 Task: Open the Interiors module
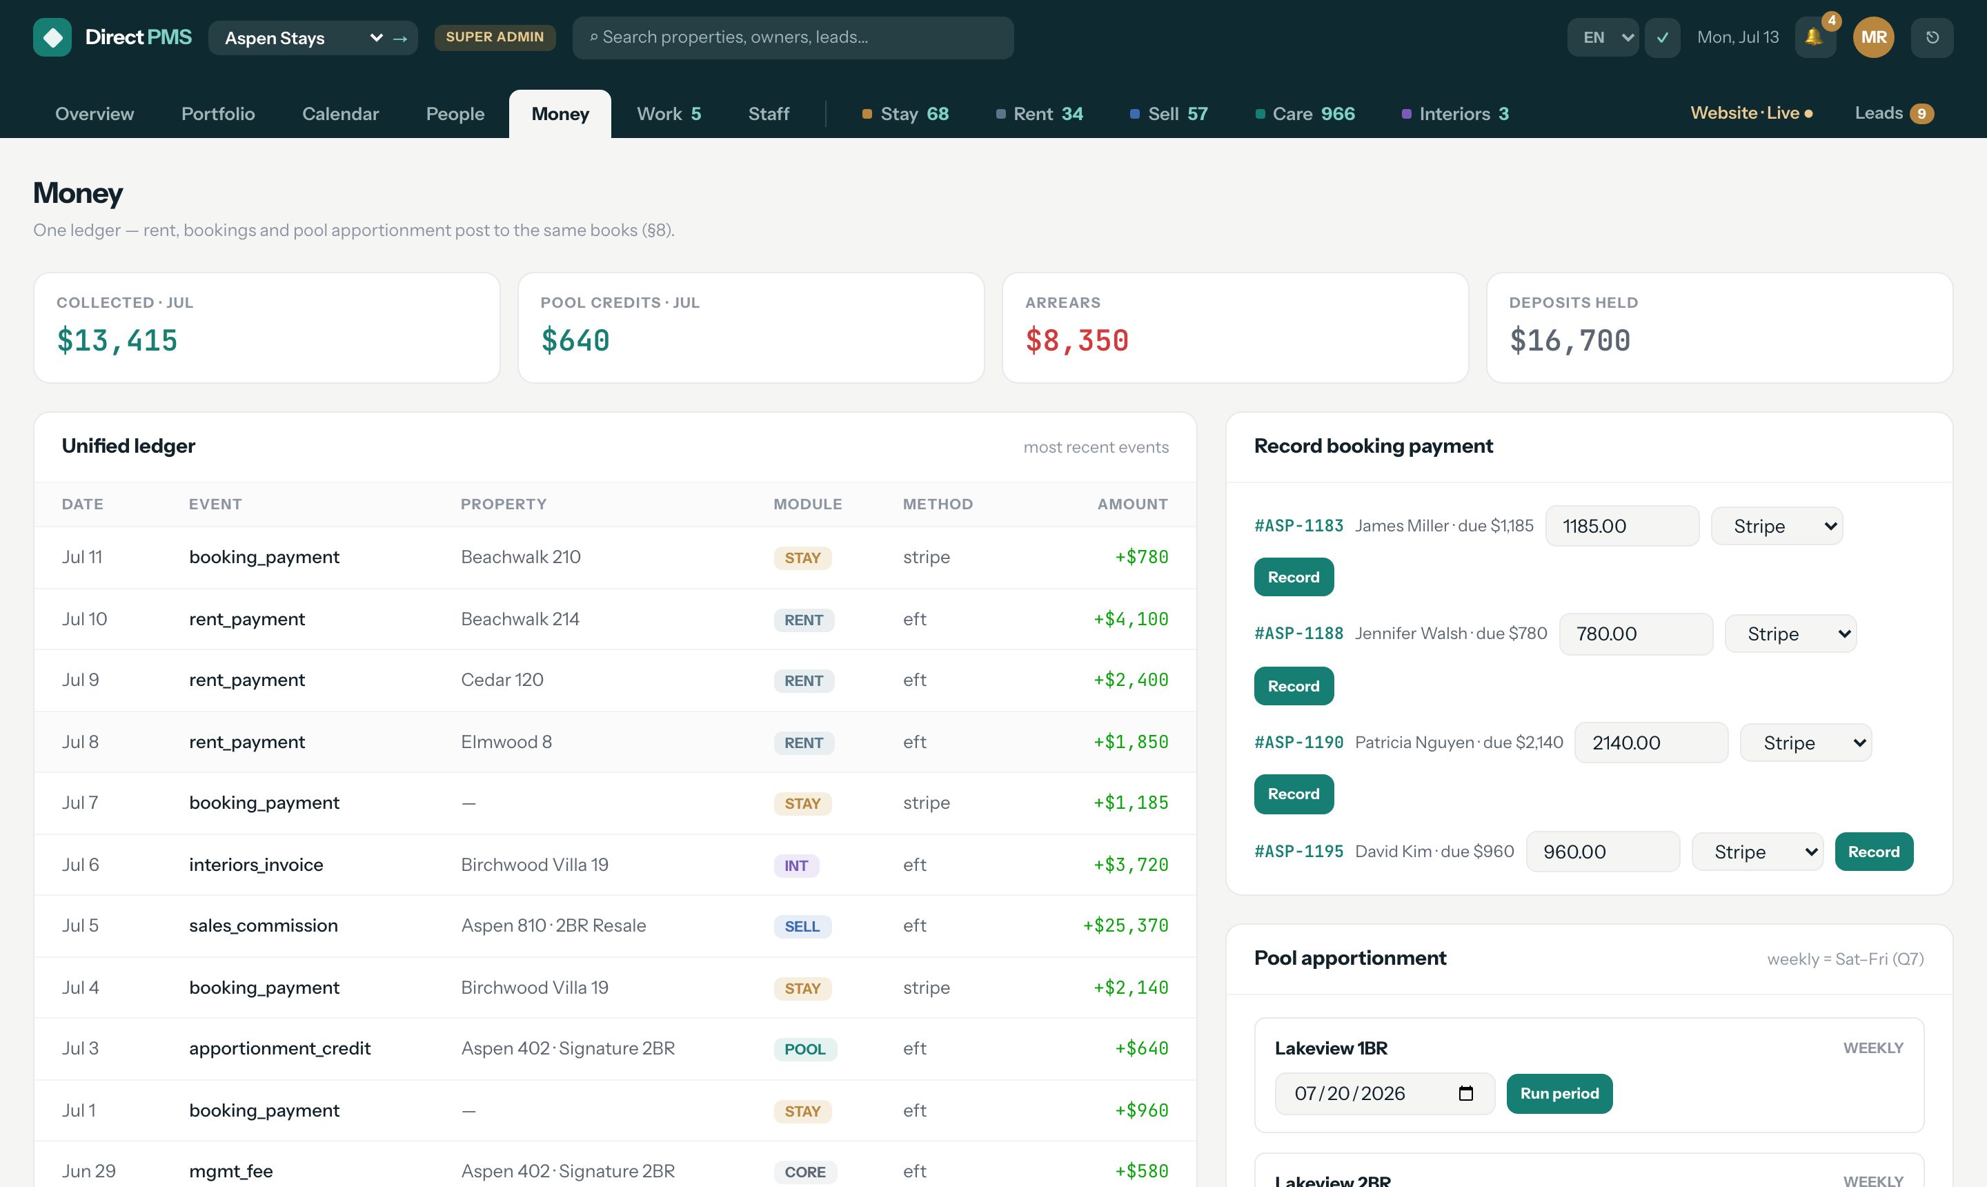(x=1455, y=114)
